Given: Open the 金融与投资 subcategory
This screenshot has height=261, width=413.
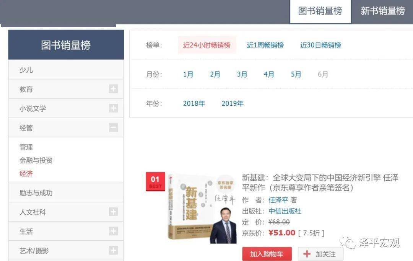Looking at the screenshot, I should tap(36, 160).
